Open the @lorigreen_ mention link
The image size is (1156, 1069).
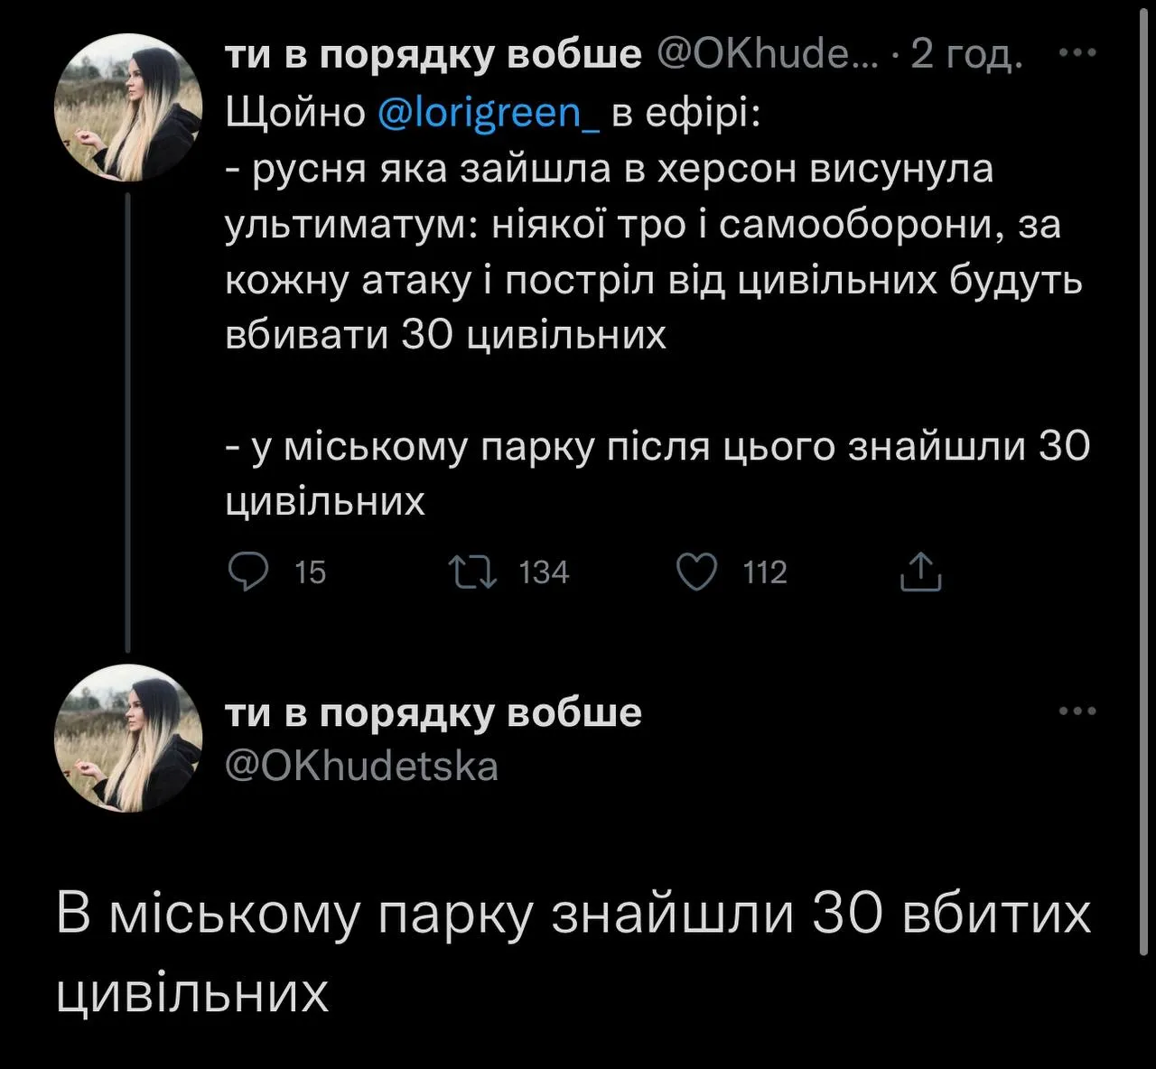(x=488, y=114)
